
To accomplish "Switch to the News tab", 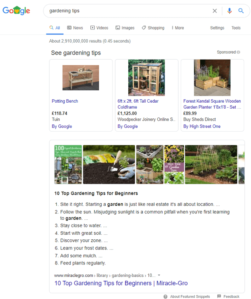I will point(75,28).
